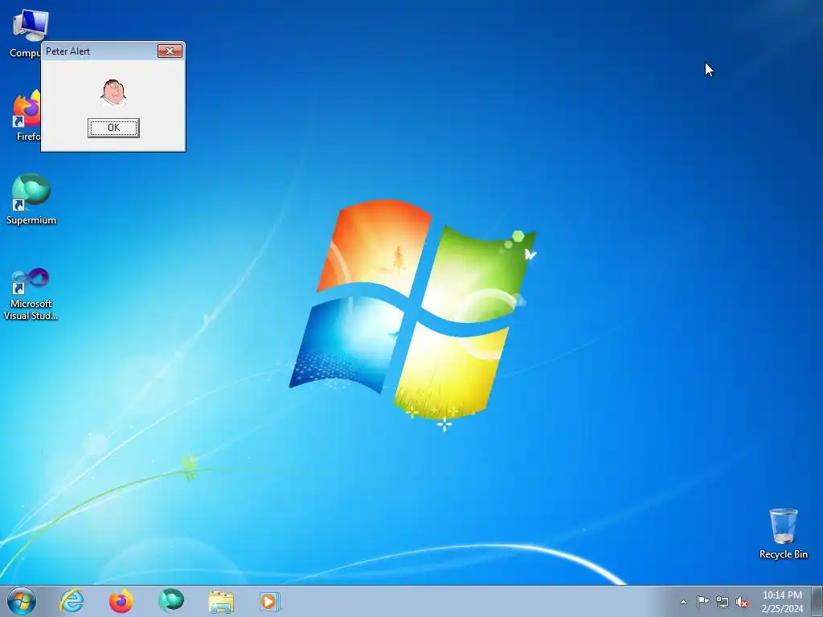Click the Peter Griffin image in the alert

click(x=113, y=92)
